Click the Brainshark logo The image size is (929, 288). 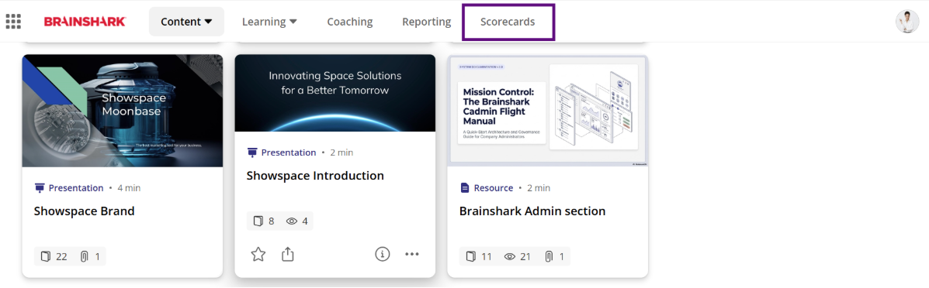[x=85, y=22]
